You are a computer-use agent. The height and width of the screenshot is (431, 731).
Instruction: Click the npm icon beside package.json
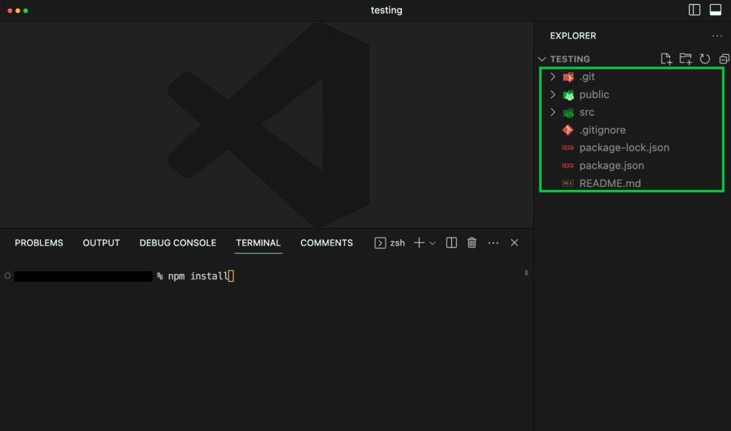pos(568,166)
